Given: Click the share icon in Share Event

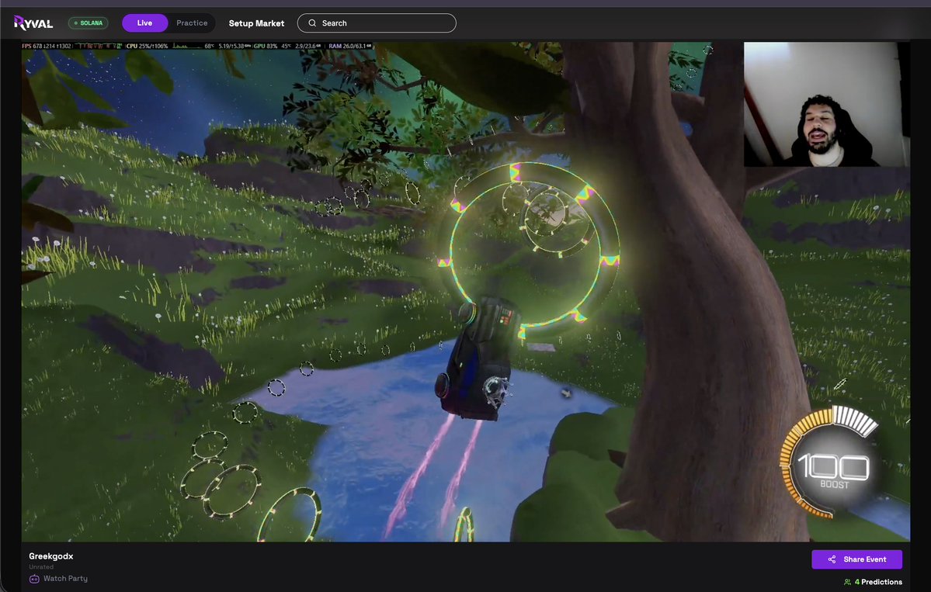Looking at the screenshot, I should pyautogui.click(x=832, y=559).
